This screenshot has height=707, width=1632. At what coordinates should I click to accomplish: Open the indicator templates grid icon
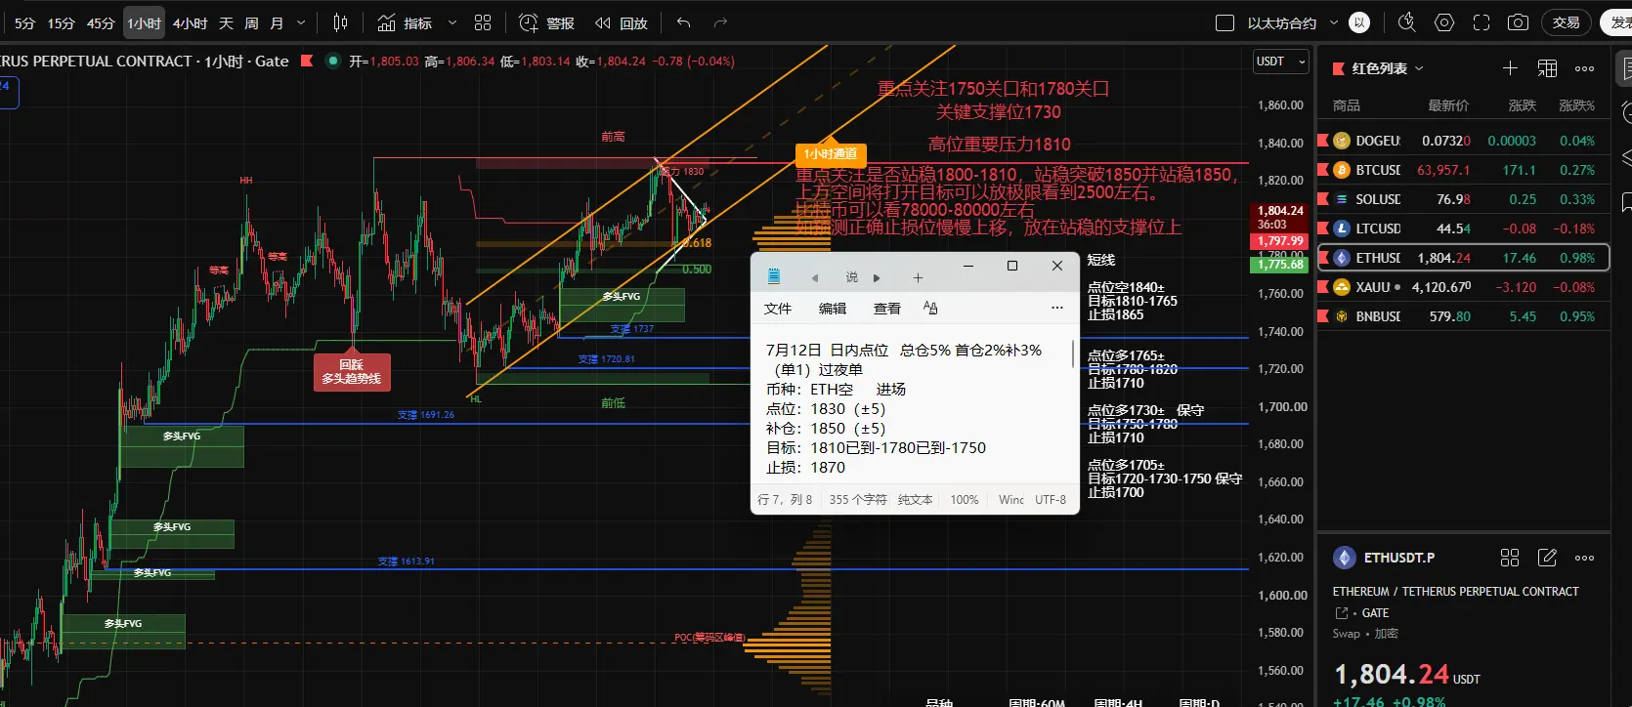[x=483, y=22]
